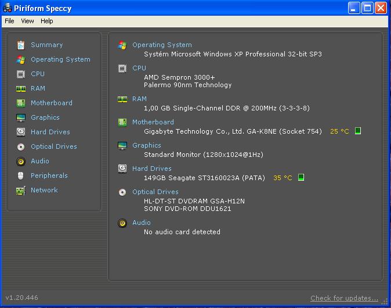Viewport: 391px width, 308px height.
Task: Click the Hard Drives icon in sidebar
Action: (21, 132)
